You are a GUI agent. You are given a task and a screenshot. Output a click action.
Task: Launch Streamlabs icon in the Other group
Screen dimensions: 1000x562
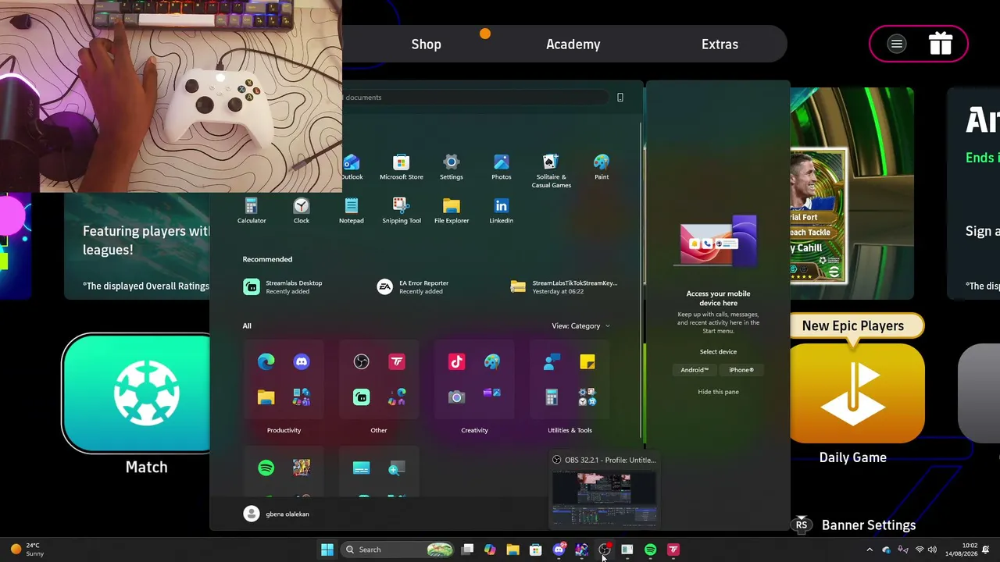pyautogui.click(x=361, y=397)
